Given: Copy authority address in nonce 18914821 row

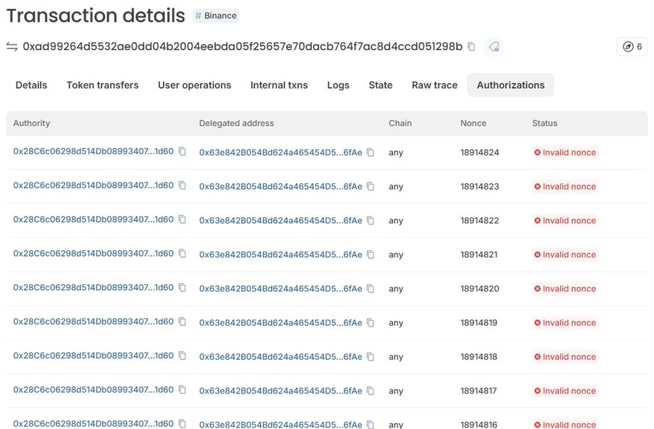Looking at the screenshot, I should coord(182,253).
